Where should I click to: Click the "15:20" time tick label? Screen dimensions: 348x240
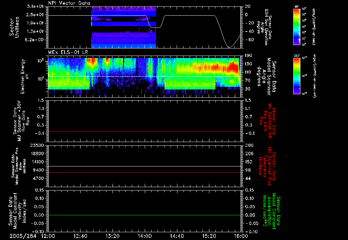pyautogui.click(x=209, y=236)
